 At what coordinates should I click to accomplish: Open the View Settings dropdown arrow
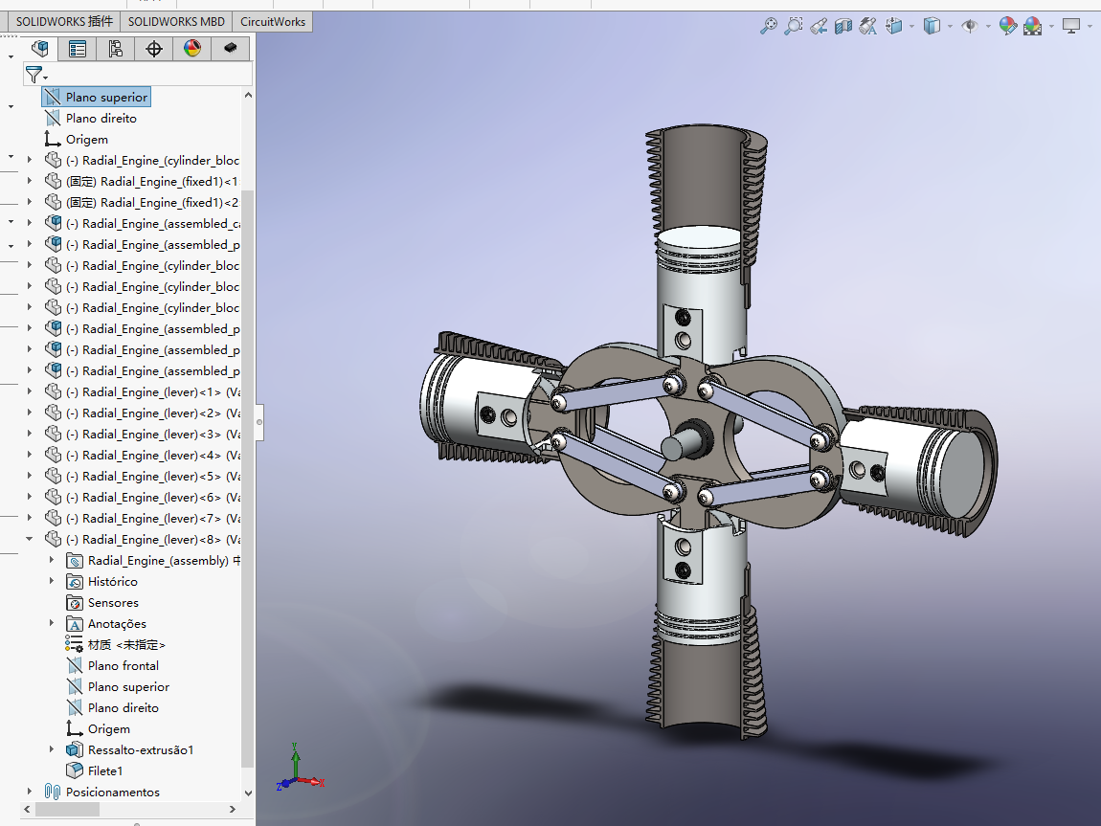pyautogui.click(x=1090, y=27)
